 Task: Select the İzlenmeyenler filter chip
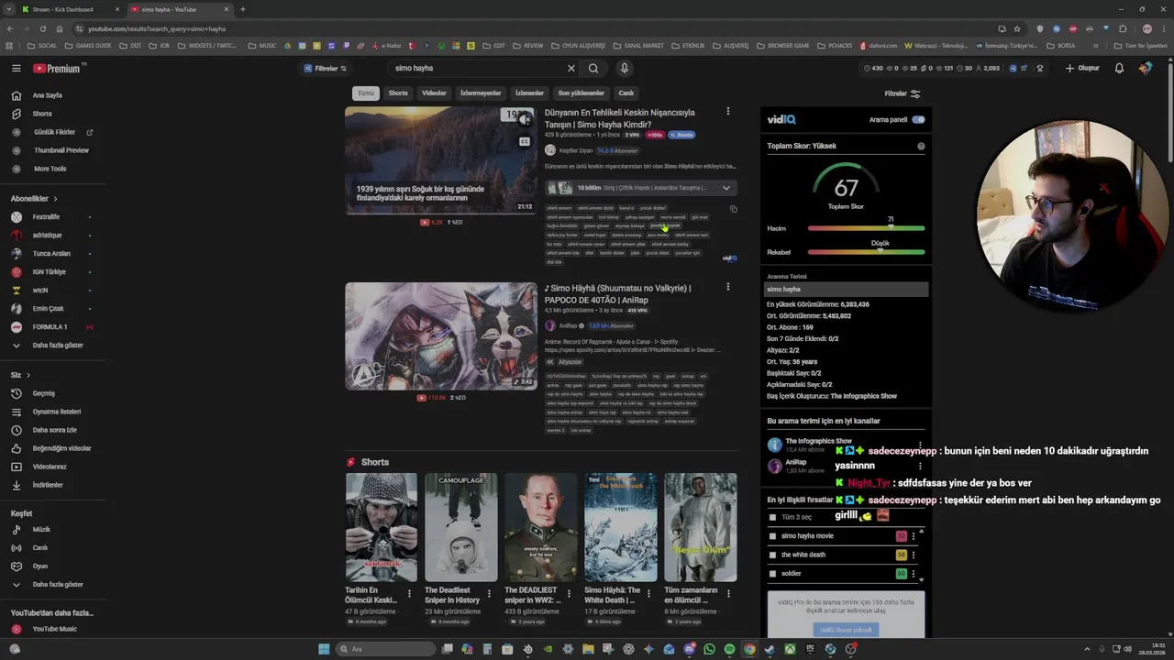pos(481,93)
